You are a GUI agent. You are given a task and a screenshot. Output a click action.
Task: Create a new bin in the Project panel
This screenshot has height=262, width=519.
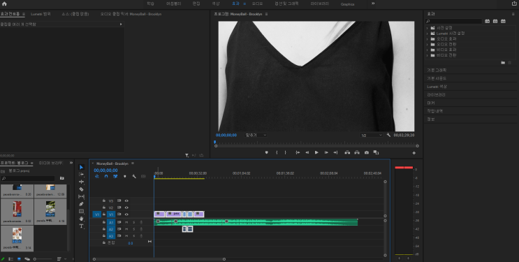62,178
